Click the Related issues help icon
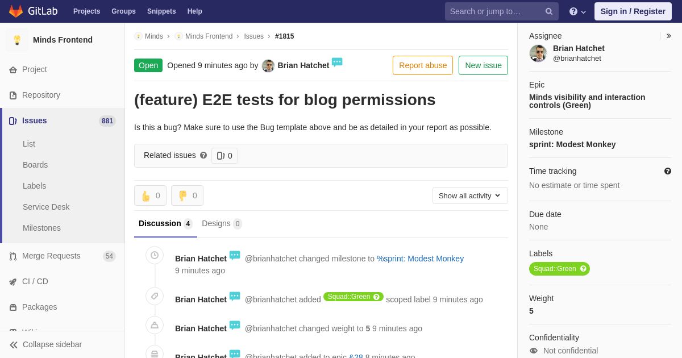Image resolution: width=682 pixels, height=358 pixels. [x=203, y=155]
